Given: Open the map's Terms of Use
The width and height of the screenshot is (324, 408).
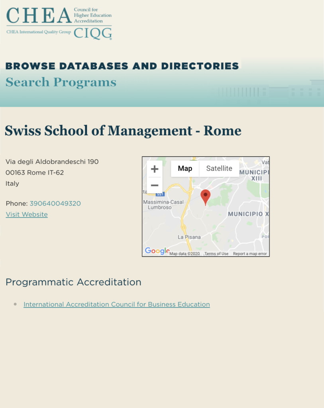Looking at the screenshot, I should (x=216, y=254).
